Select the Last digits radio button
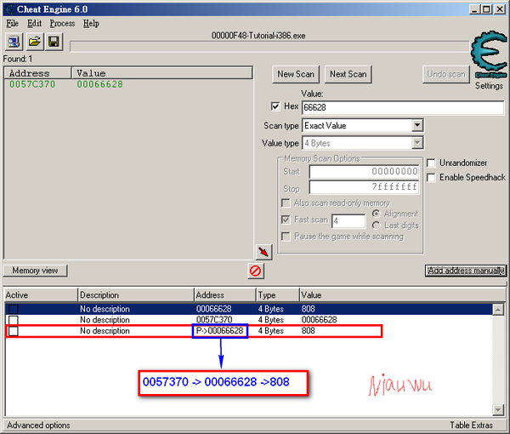Image resolution: width=510 pixels, height=434 pixels. pyautogui.click(x=376, y=226)
